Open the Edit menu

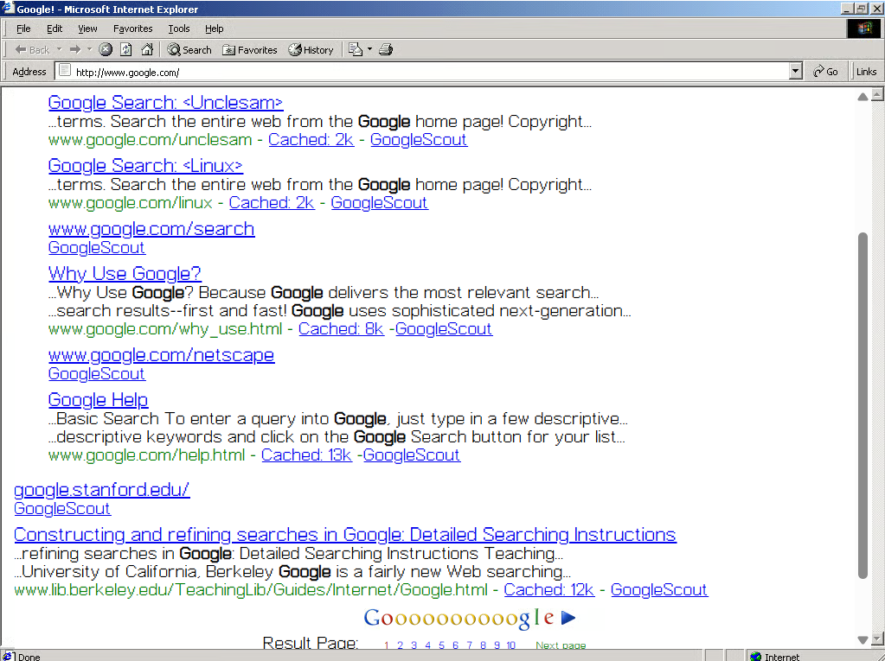tap(55, 29)
